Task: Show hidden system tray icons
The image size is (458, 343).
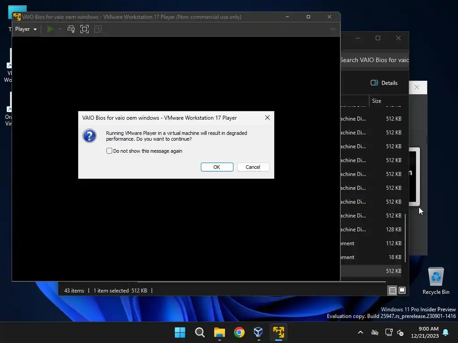Action: click(360, 332)
